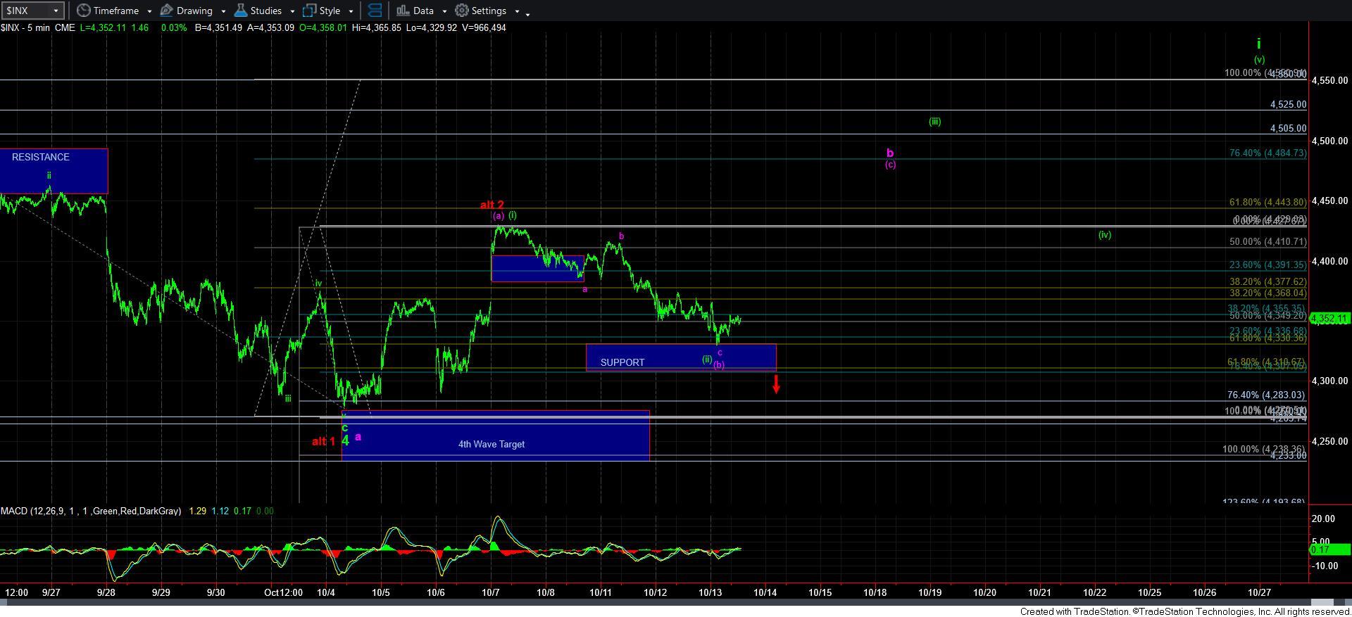Select the green (iv) wave label
The height and width of the screenshot is (617, 1352).
pos(1105,235)
